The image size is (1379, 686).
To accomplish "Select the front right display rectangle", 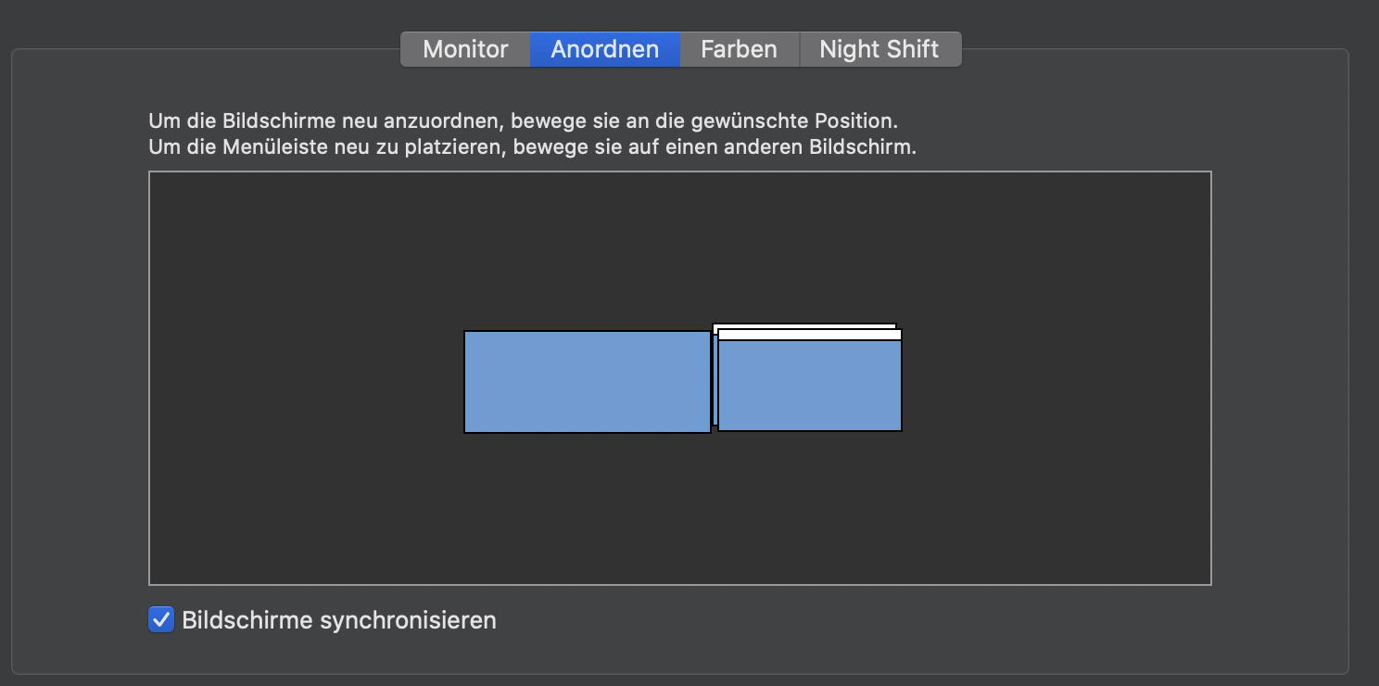I will coord(809,386).
